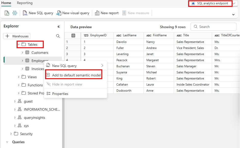This screenshot has height=148, width=240.
Task: Open the New SQL query submenu arrow
Action: tap(102, 66)
